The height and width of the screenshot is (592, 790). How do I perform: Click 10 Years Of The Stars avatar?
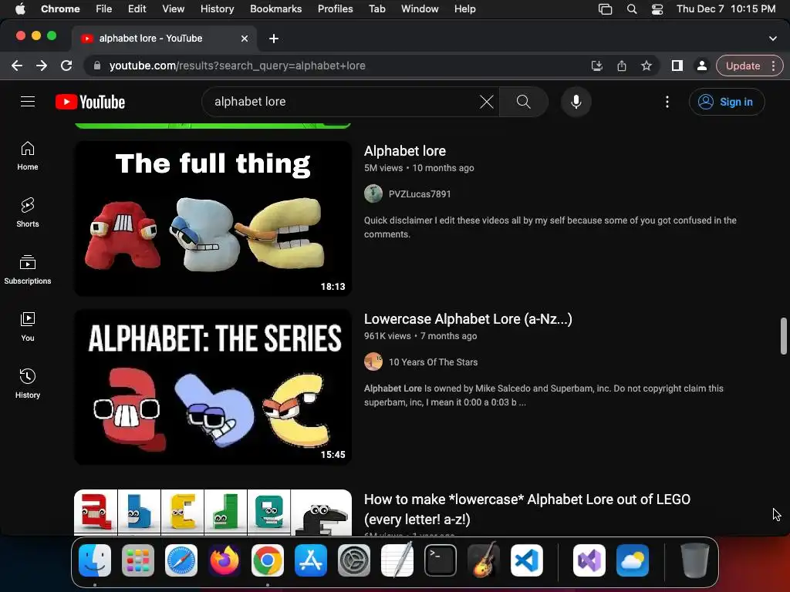pyautogui.click(x=373, y=362)
